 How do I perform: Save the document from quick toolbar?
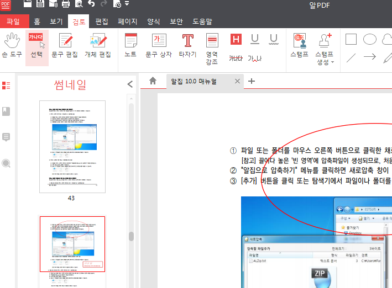click(x=40, y=3)
